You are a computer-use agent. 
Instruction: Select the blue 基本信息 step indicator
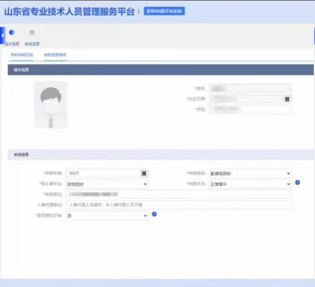coord(12,32)
